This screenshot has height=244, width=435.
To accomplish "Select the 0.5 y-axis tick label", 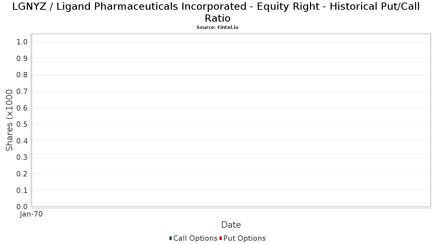I will click(22, 124).
